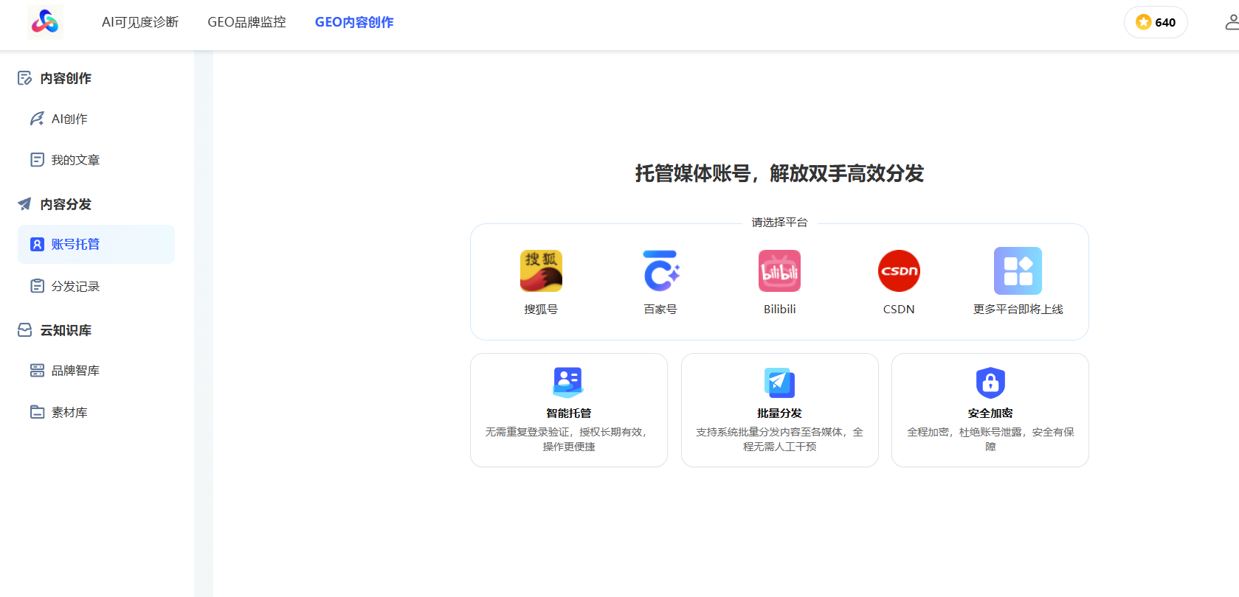Click the 智能托管 ID card icon
The image size is (1239, 597).
point(568,383)
